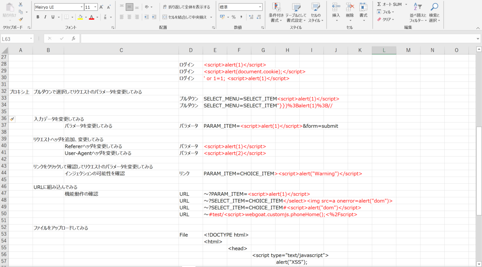This screenshot has width=482, height=267.
Task: Click cell text リクエストヘッダを追加、変更してみる
Action: 68,139
